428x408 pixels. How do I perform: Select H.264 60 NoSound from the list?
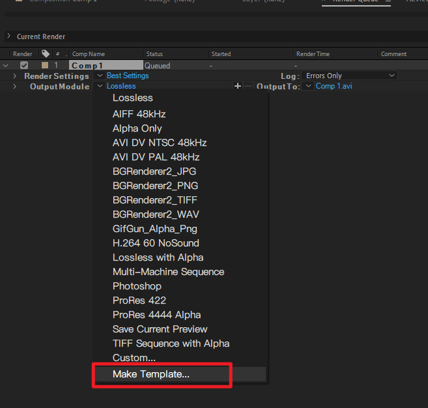156,243
